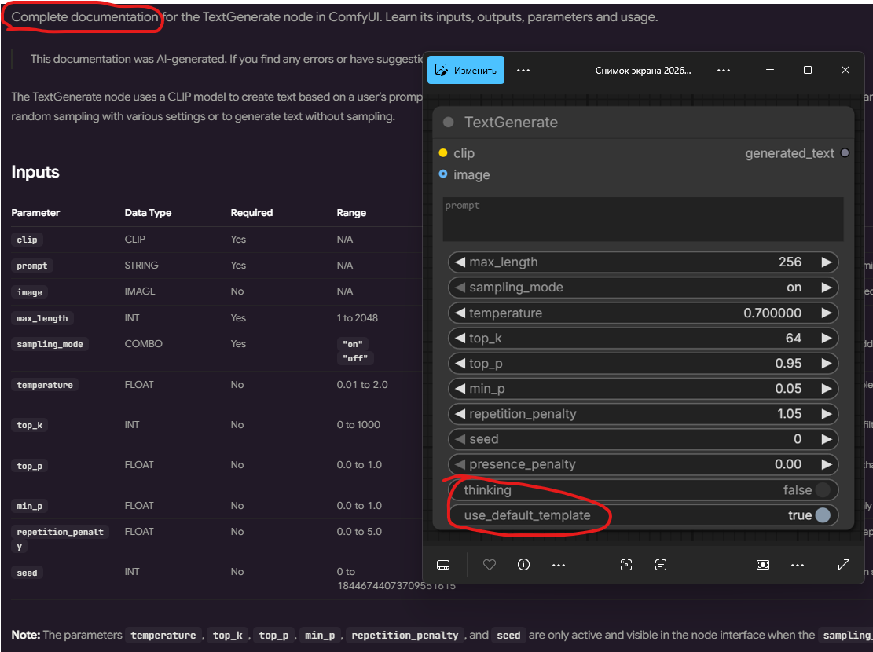This screenshot has height=652, width=873.
Task: Maximize the Photos viewer window
Action: [808, 70]
